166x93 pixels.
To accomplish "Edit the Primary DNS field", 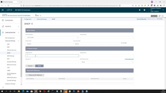I will (49, 44).
